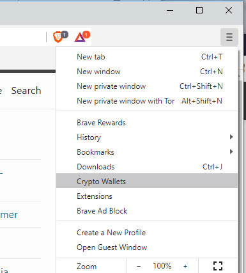
Task: Choose Open Guest Window
Action: click(147, 247)
